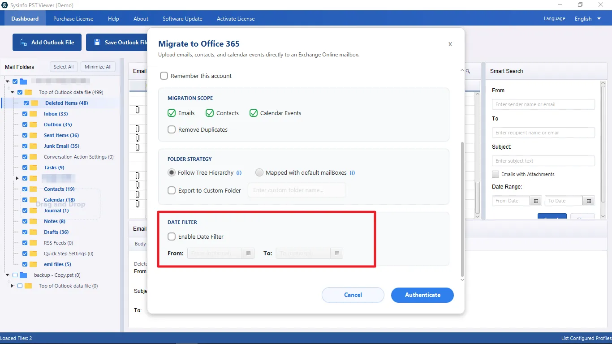Click the Sent Items folder icon
612x344 pixels.
pos(33,135)
